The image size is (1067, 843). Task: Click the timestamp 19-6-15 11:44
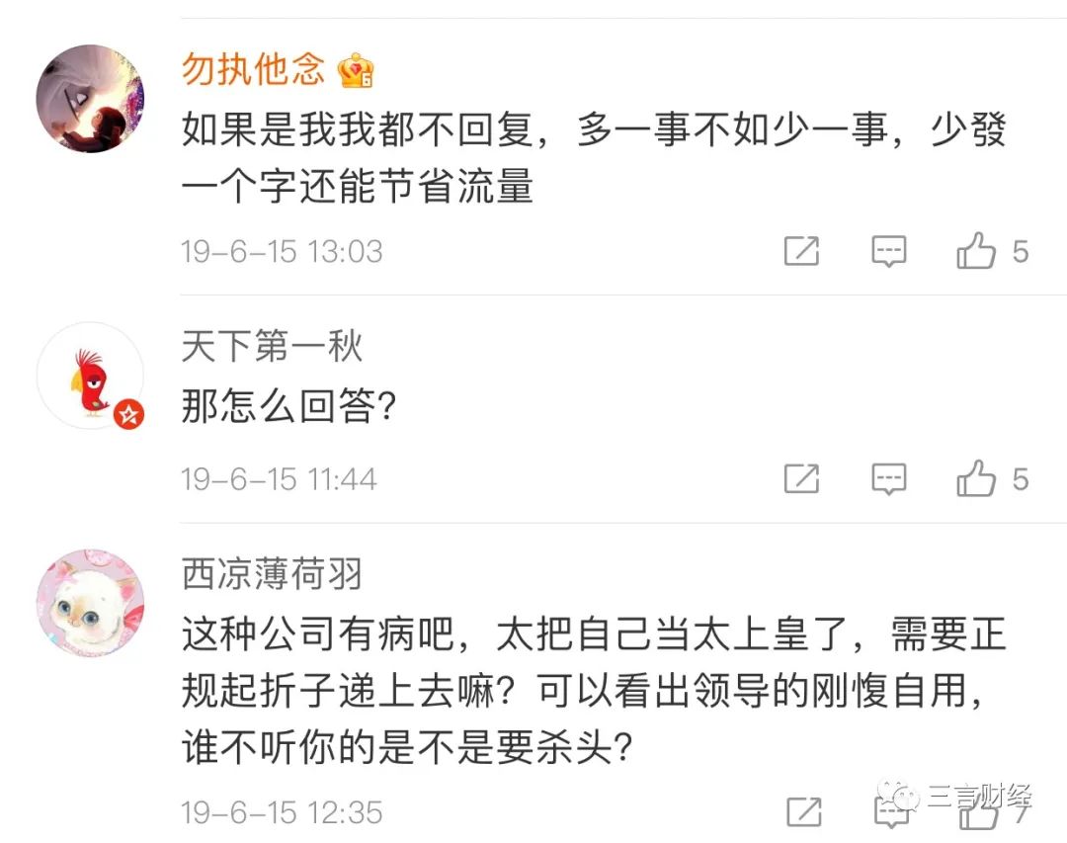[x=280, y=479]
